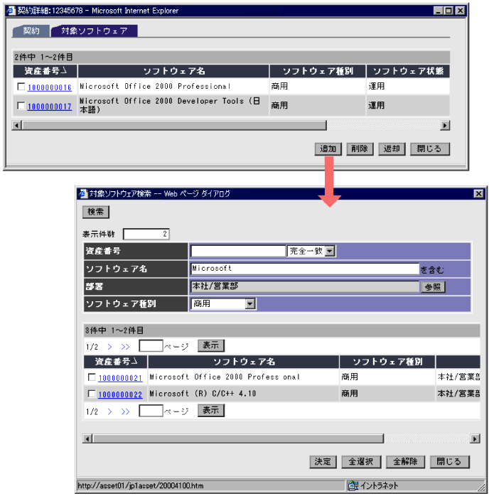Click the 表示件数 input field
This screenshot has width=489, height=496.
pos(146,234)
